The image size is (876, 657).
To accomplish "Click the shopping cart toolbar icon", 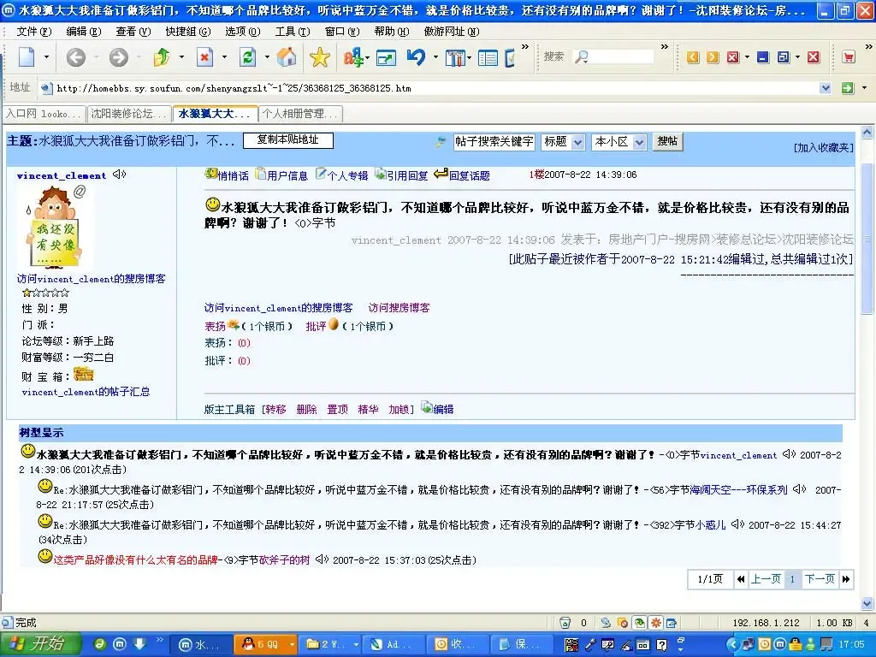I will coord(849,57).
